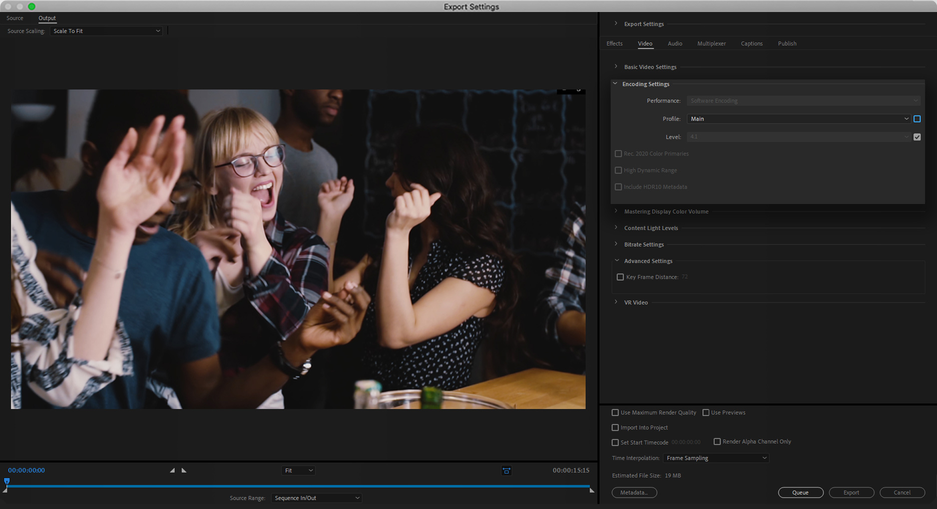Open the Time Interpolation dropdown
The height and width of the screenshot is (509, 937).
pyautogui.click(x=716, y=458)
